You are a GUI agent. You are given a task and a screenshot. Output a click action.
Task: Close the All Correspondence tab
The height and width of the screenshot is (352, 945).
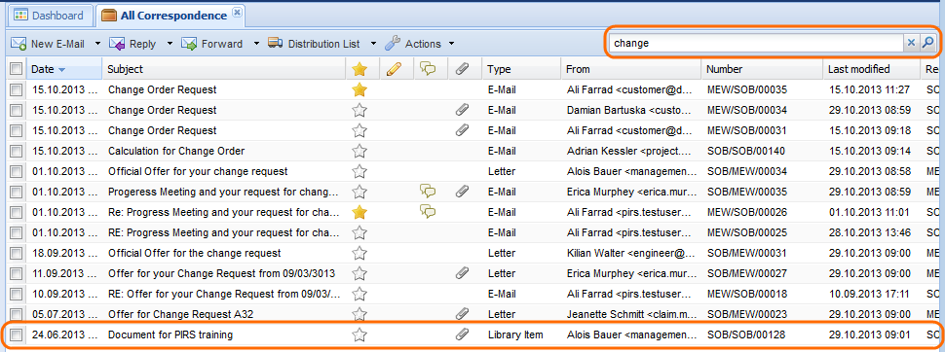[237, 12]
